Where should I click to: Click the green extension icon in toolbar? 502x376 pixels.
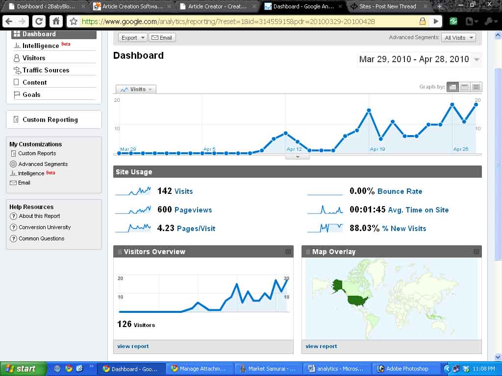453,22
